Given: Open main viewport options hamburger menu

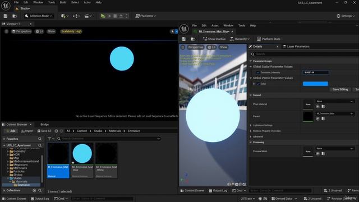Looking at the screenshot, I should click(x=6, y=31).
